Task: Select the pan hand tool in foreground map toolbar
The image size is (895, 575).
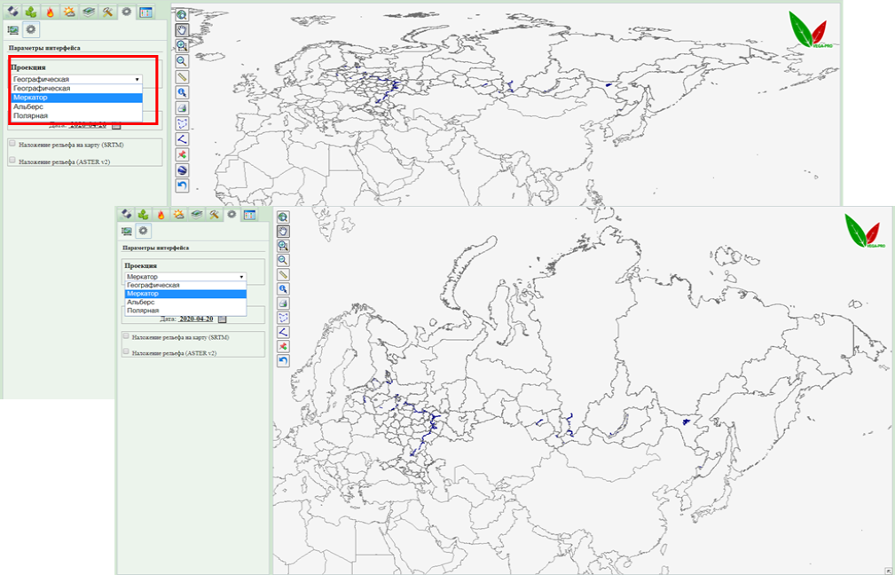Action: (283, 231)
